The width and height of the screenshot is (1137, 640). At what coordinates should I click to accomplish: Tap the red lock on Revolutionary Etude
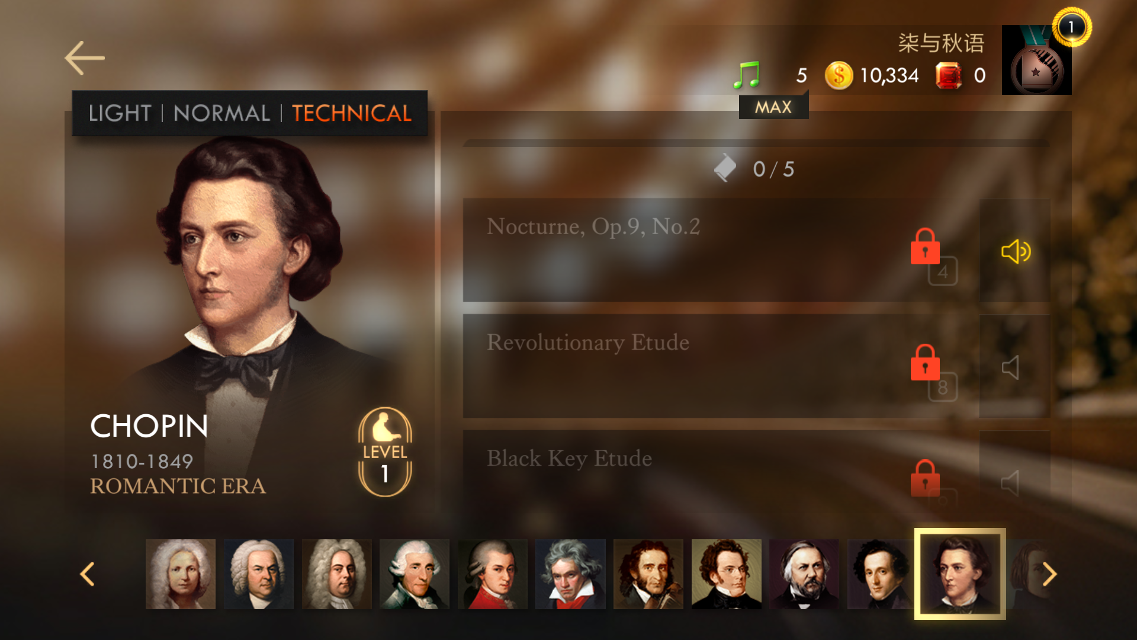click(x=925, y=362)
